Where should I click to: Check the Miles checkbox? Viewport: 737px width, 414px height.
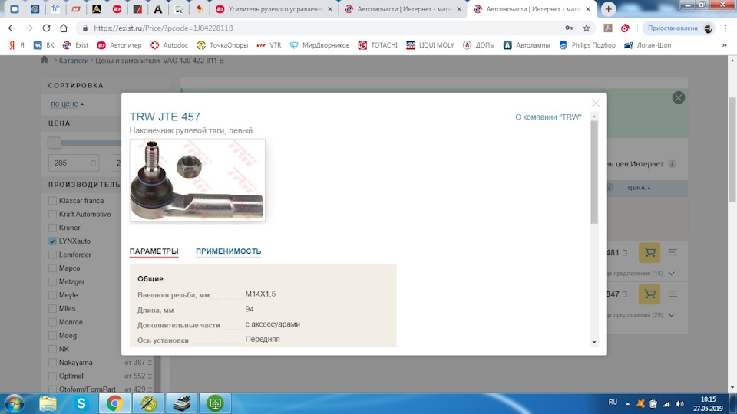click(52, 308)
